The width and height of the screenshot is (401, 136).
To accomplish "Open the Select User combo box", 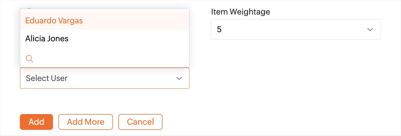I will [104, 78].
